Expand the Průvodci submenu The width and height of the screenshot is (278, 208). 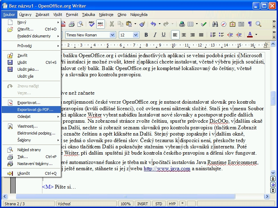point(31,46)
